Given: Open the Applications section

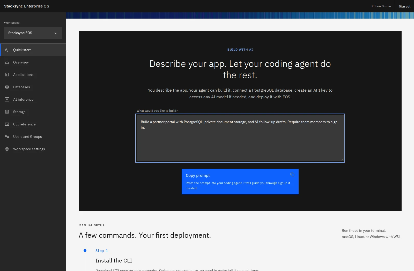Looking at the screenshot, I should [33, 75].
